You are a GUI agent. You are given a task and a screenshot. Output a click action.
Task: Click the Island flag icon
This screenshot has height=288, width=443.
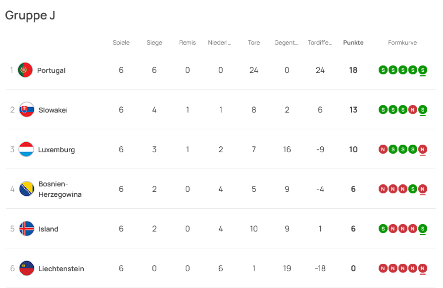coord(26,229)
